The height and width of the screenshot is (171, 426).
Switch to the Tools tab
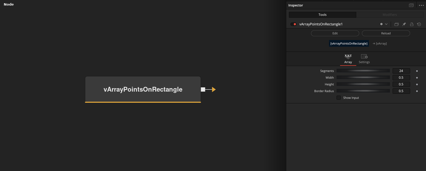pyautogui.click(x=322, y=15)
